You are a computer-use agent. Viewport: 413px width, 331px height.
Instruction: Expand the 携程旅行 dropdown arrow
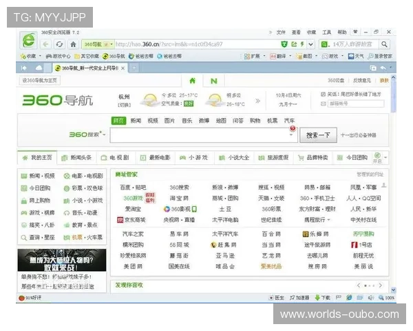point(329,220)
